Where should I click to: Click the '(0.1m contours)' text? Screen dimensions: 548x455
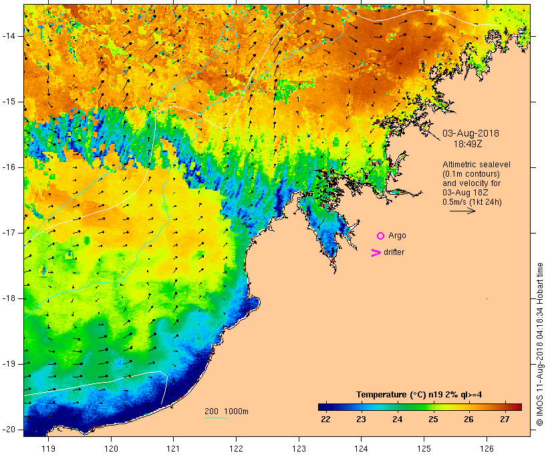coord(471,174)
